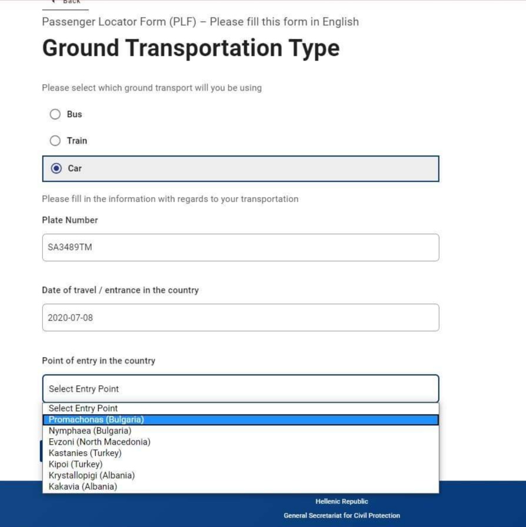The height and width of the screenshot is (527, 526).
Task: Click the Bus label text
Action: pyautogui.click(x=74, y=114)
